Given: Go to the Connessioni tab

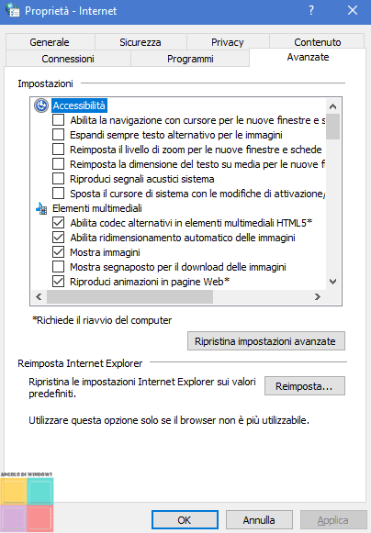Looking at the screenshot, I should (68, 59).
